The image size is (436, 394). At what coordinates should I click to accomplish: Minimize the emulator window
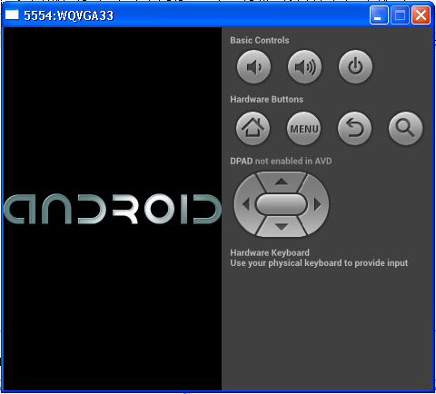tap(379, 15)
